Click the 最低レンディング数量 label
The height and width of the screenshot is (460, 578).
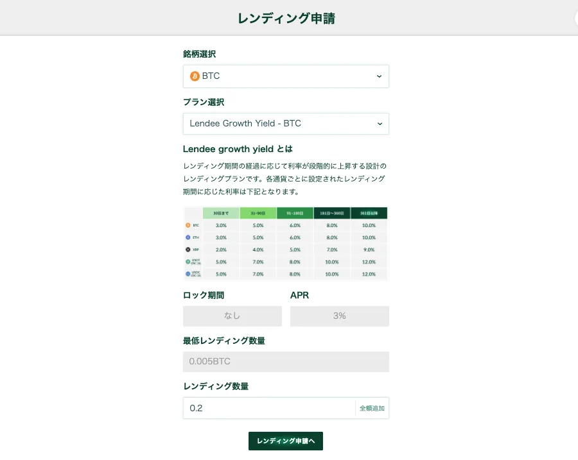tap(224, 341)
